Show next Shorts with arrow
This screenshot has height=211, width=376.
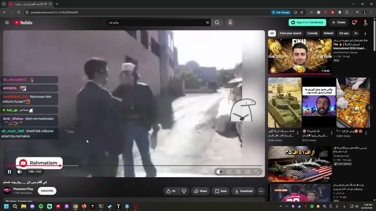[x=369, y=108]
